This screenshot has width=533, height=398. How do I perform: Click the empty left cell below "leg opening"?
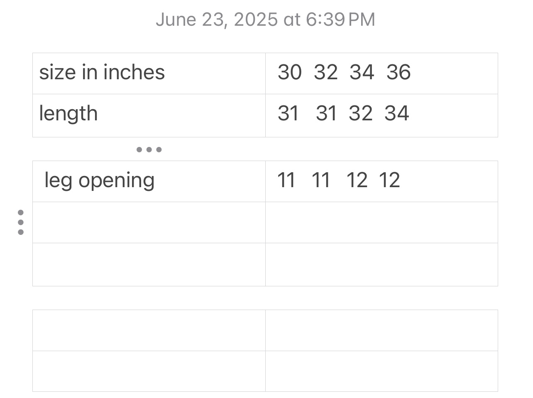(149, 222)
